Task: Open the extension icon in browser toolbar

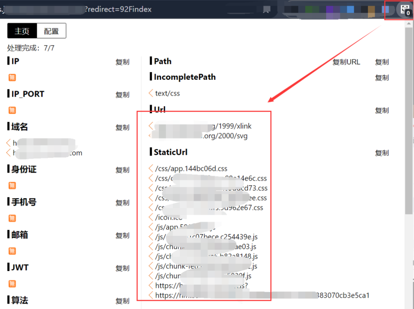Action: click(x=405, y=10)
